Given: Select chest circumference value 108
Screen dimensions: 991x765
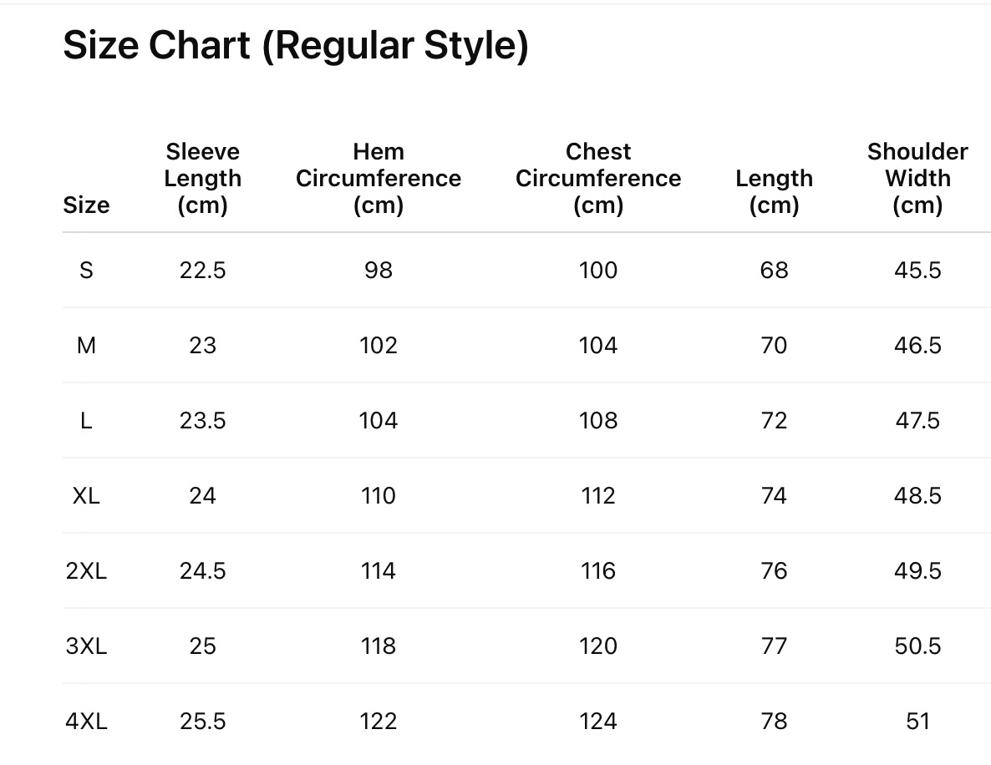Looking at the screenshot, I should (598, 420).
